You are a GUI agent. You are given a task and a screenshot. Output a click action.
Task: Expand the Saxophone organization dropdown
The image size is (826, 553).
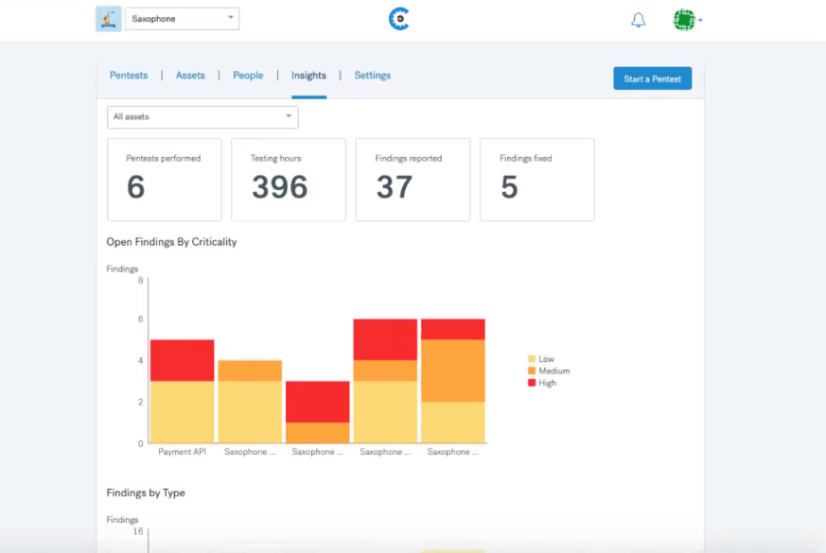point(183,18)
